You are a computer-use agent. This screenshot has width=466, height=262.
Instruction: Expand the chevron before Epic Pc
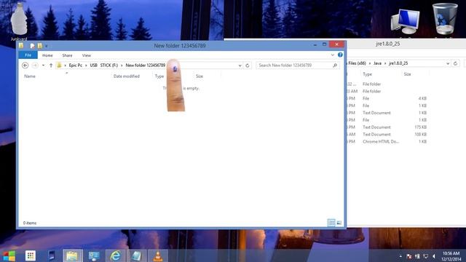pos(65,65)
